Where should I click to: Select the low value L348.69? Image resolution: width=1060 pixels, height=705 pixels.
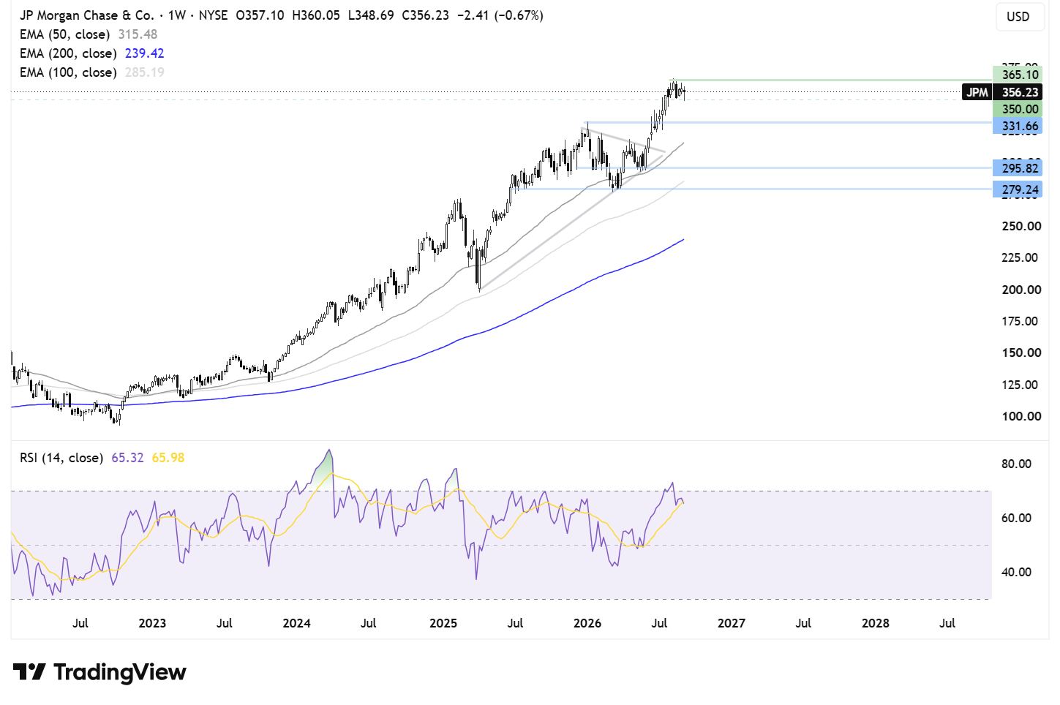point(371,15)
